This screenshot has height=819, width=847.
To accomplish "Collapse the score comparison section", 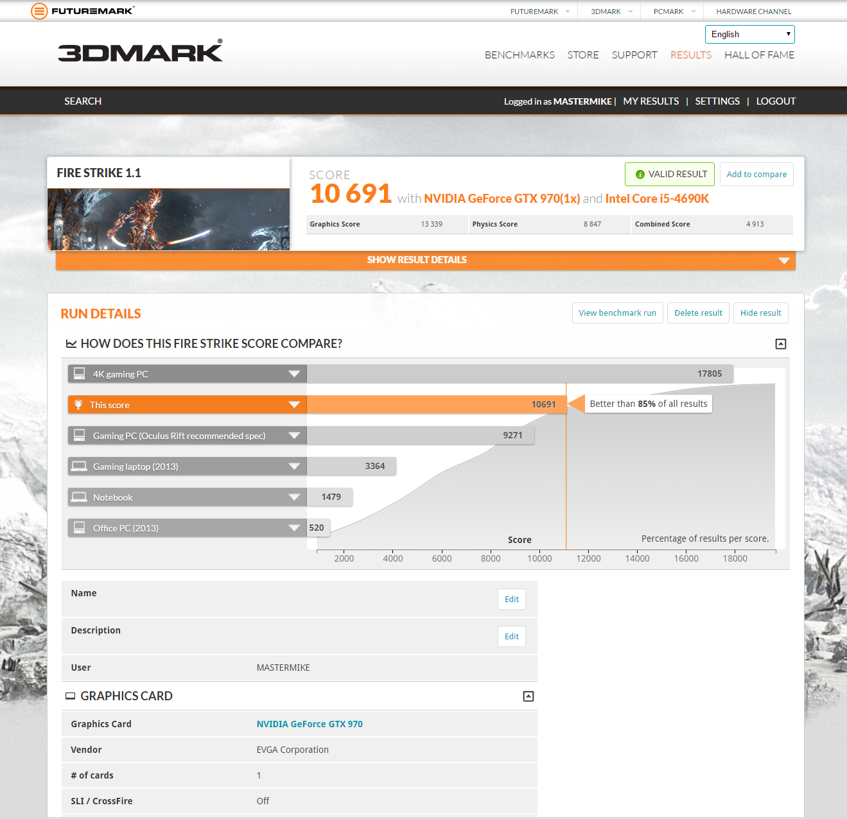I will coord(781,344).
